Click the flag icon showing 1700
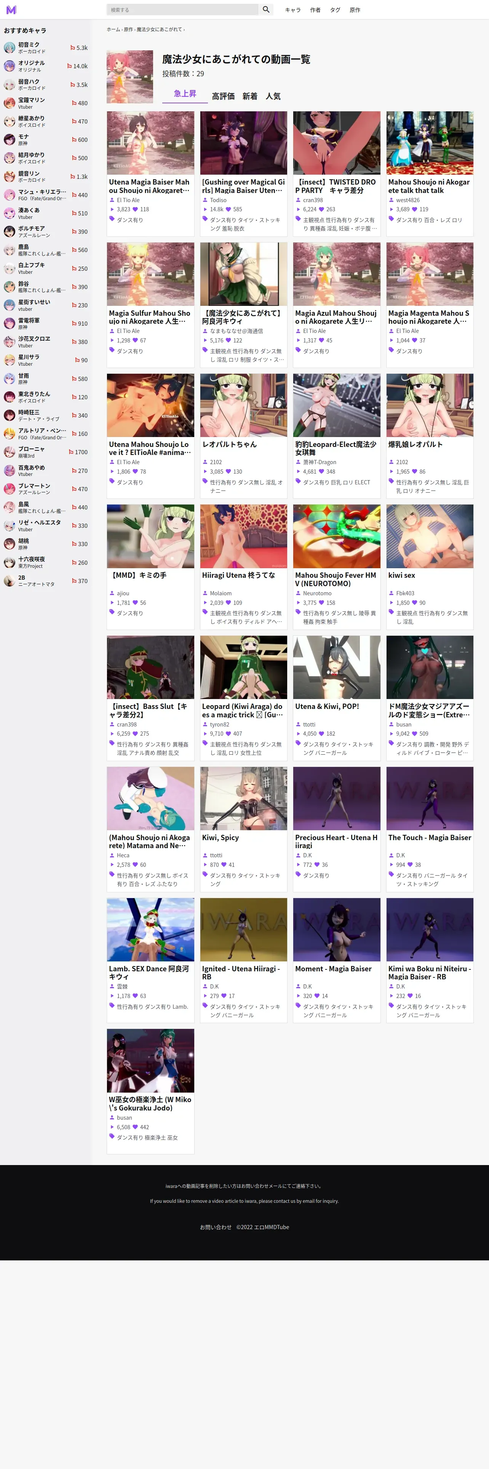The image size is (489, 1469). [x=71, y=452]
